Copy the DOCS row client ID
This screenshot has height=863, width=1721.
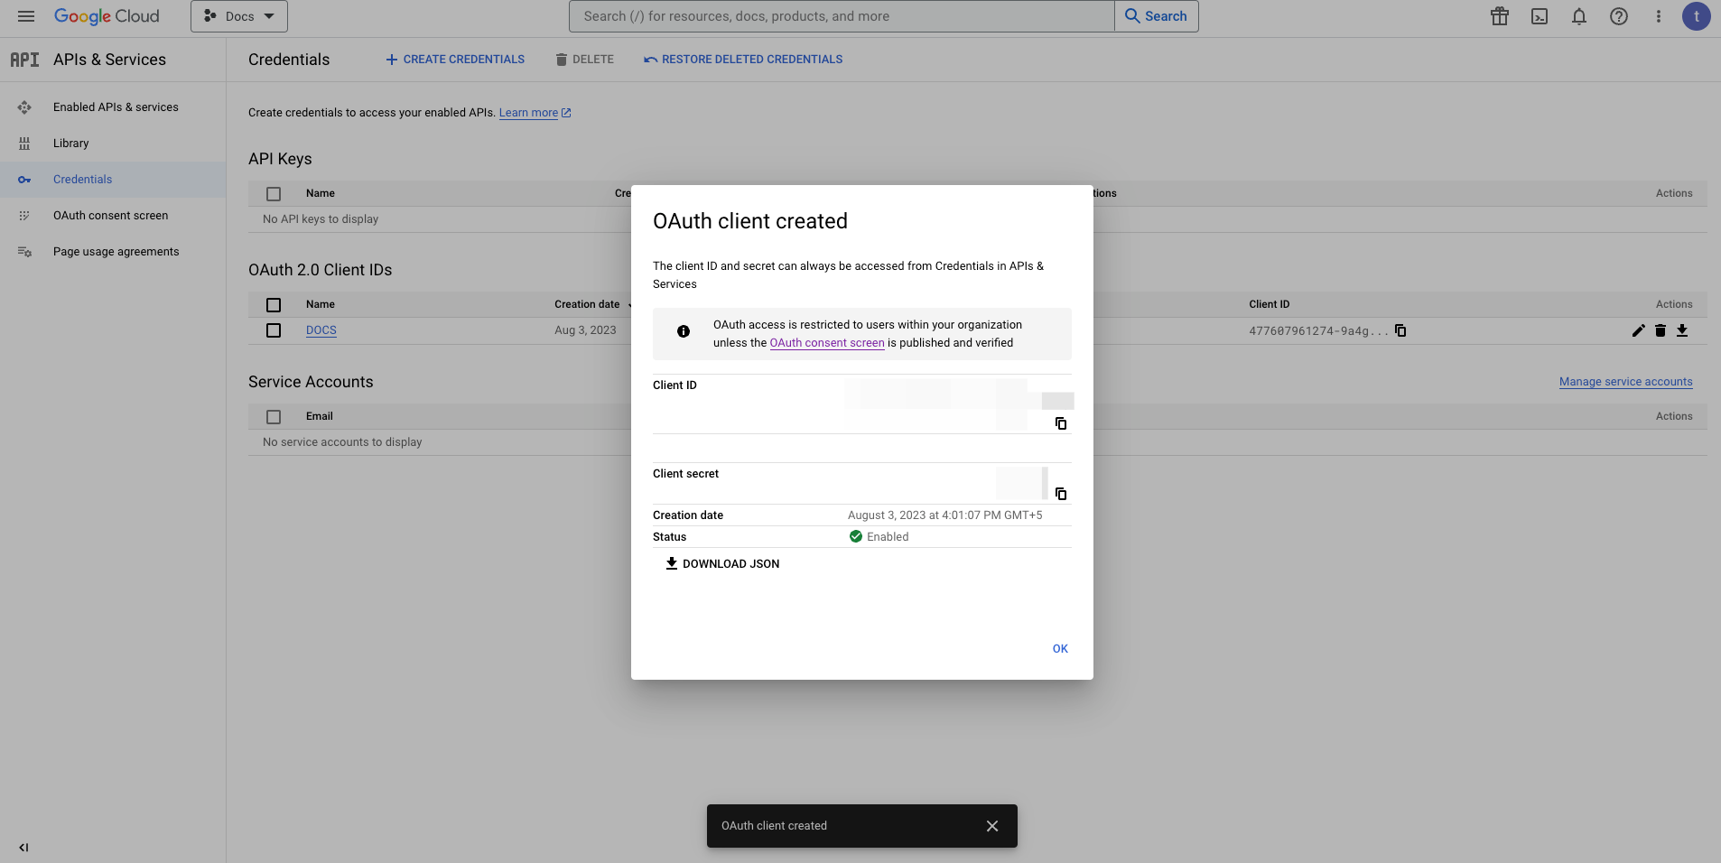[1400, 330]
